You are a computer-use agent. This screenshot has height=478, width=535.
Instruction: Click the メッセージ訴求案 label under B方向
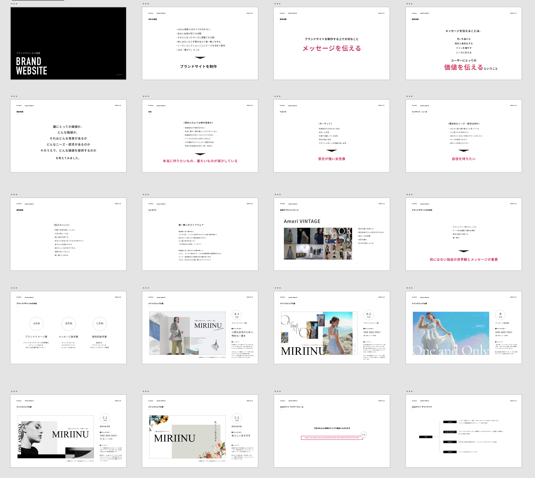(x=69, y=337)
